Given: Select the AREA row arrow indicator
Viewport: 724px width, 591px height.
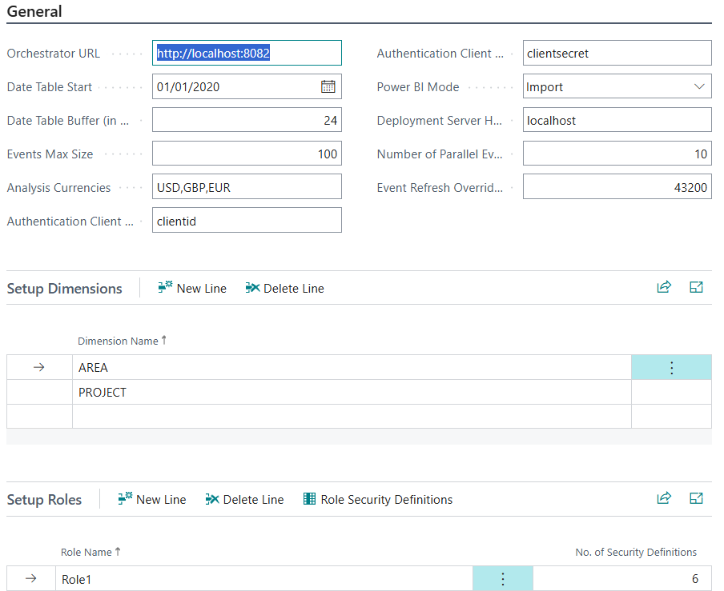Looking at the screenshot, I should [x=39, y=367].
